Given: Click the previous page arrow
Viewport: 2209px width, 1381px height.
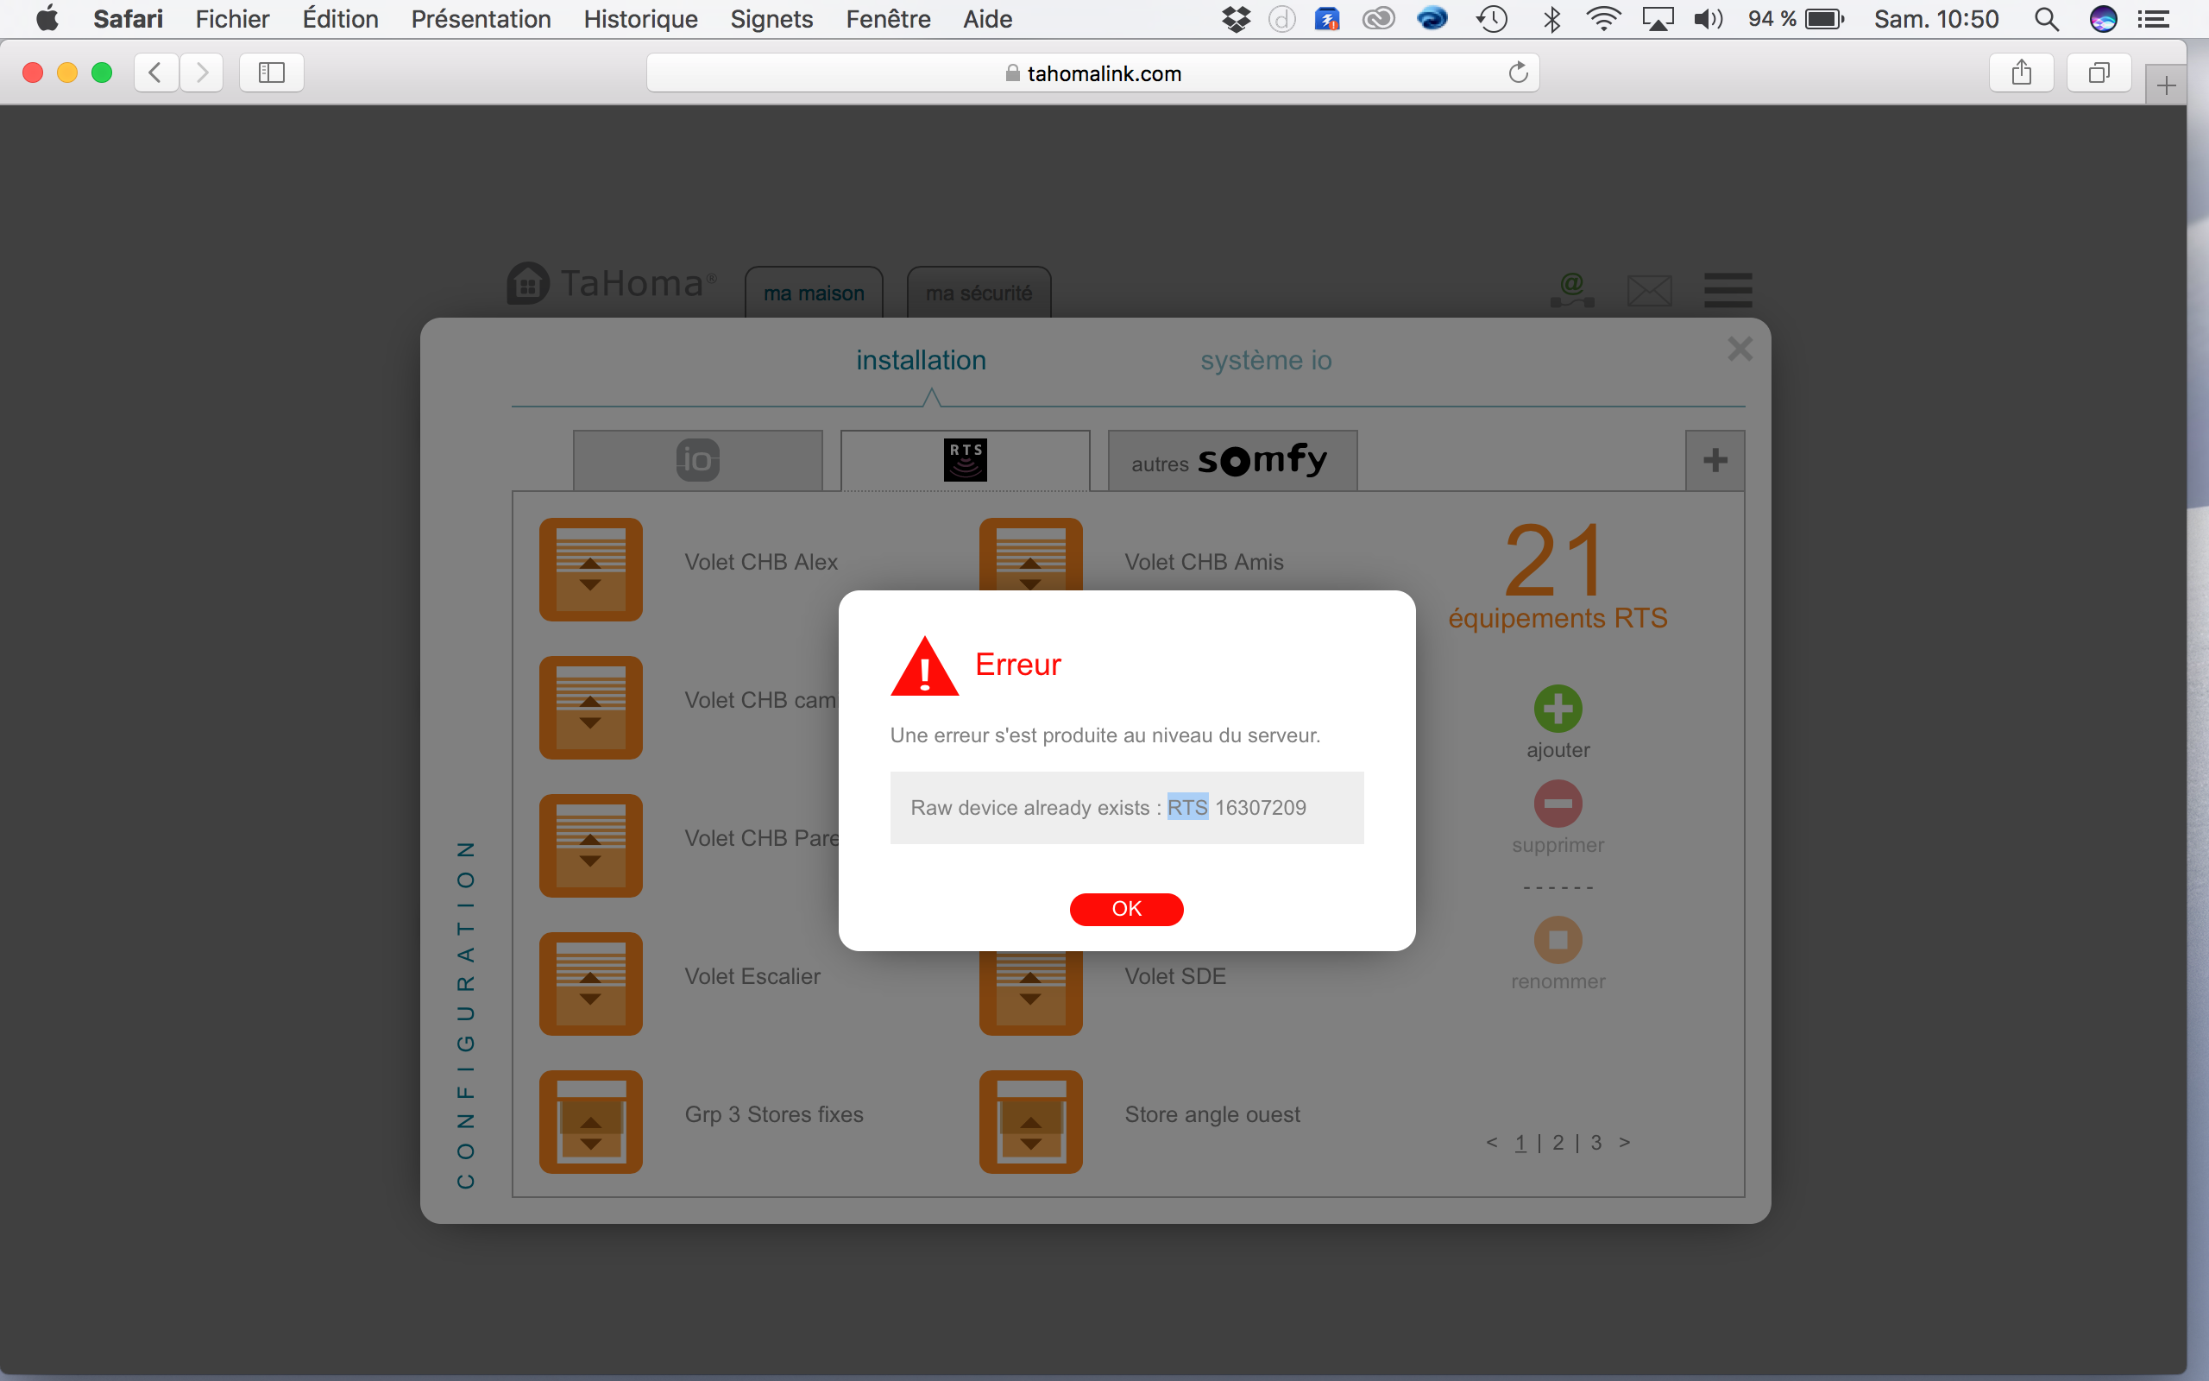Looking at the screenshot, I should (1492, 1143).
